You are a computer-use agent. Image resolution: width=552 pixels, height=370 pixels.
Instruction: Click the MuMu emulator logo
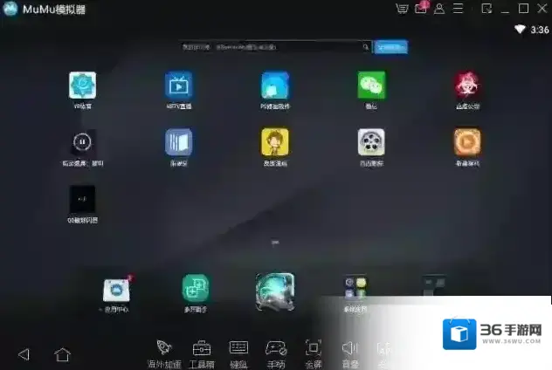(x=10, y=9)
